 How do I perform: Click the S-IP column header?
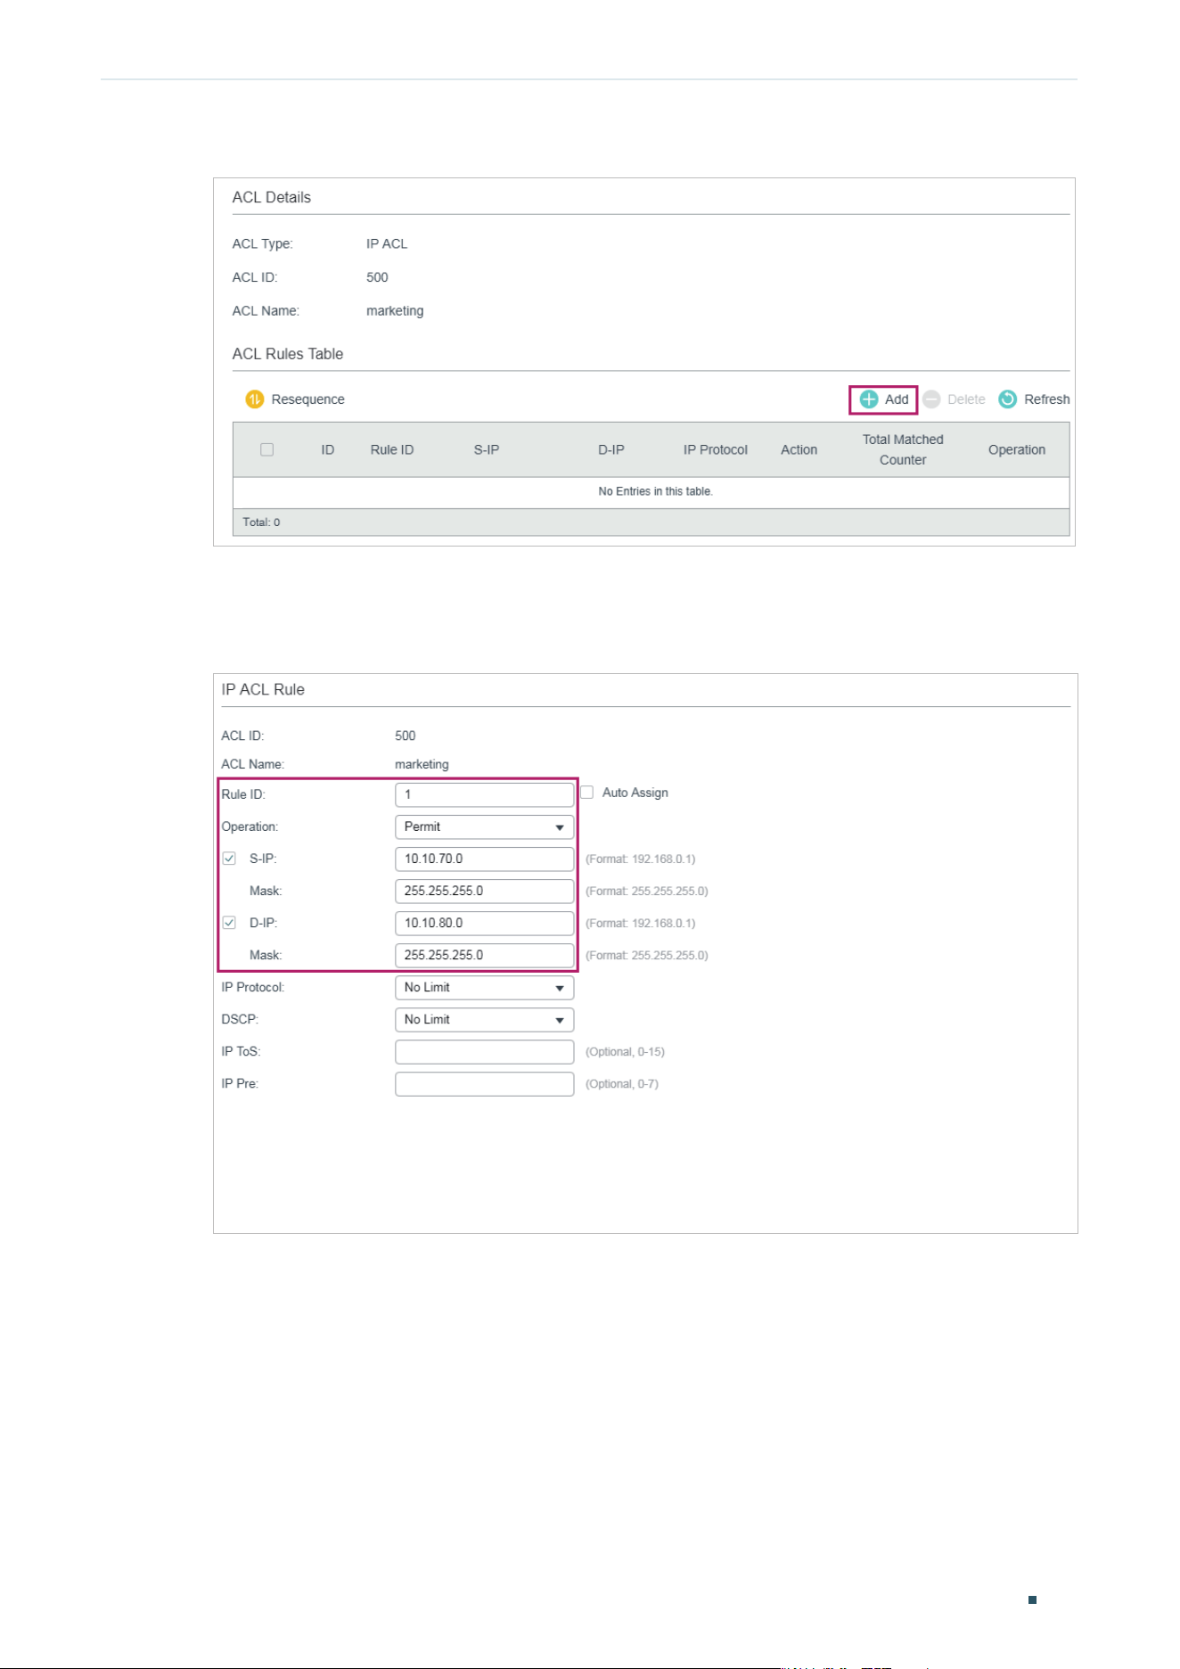click(487, 450)
